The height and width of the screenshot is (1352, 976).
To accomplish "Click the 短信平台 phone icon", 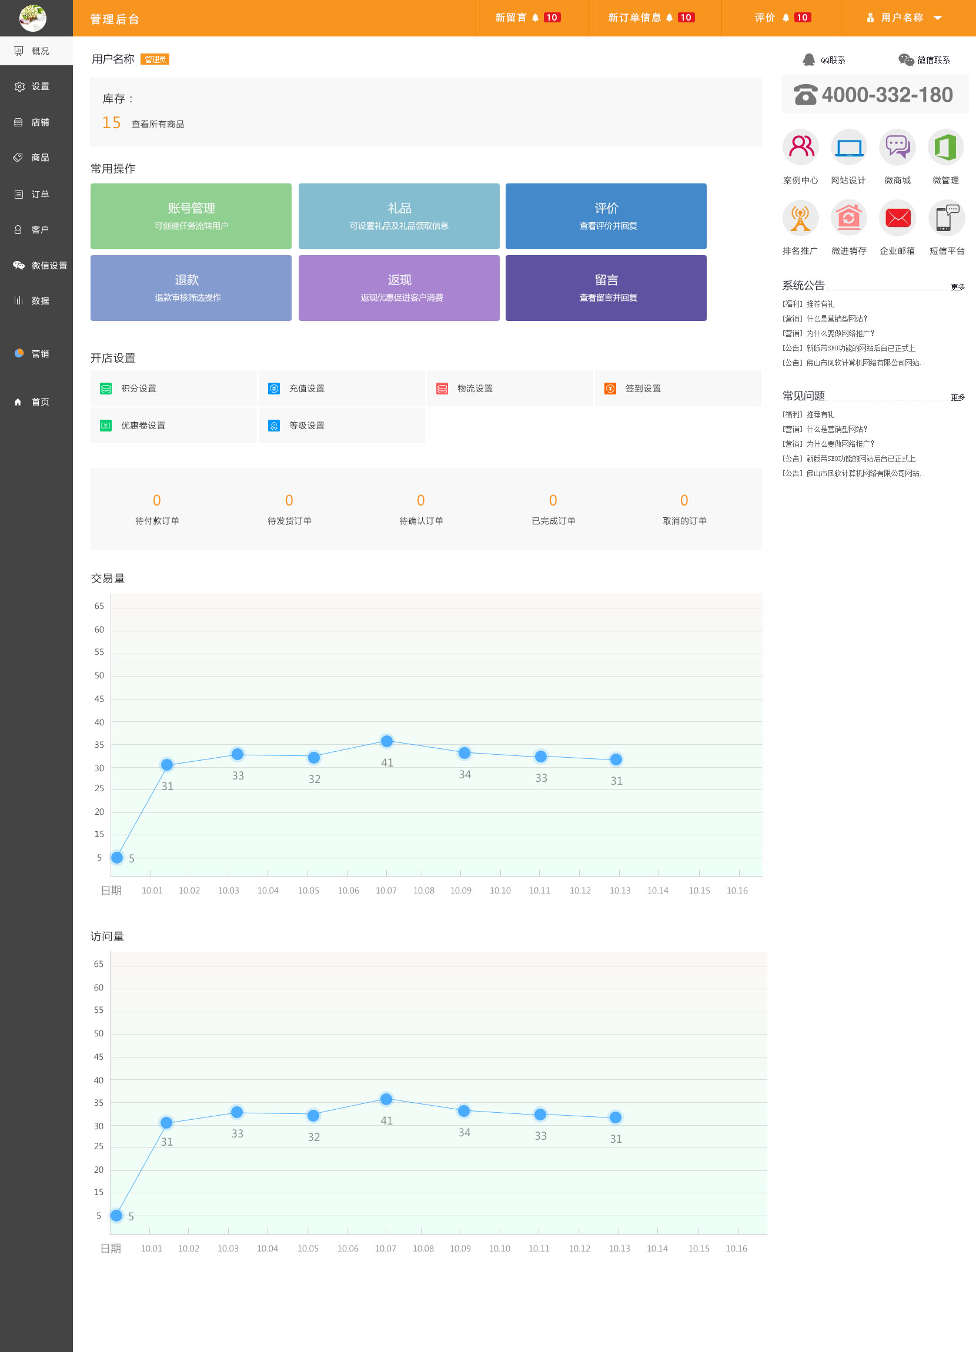I will pyautogui.click(x=946, y=218).
